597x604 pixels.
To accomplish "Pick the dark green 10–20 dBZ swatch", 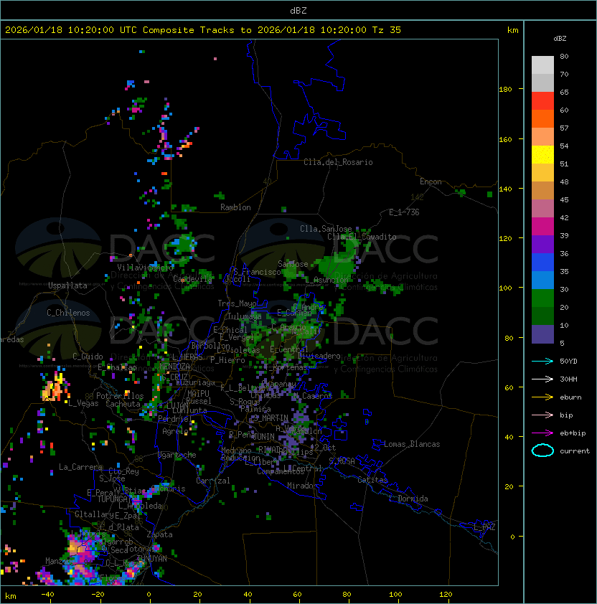I will point(542,316).
